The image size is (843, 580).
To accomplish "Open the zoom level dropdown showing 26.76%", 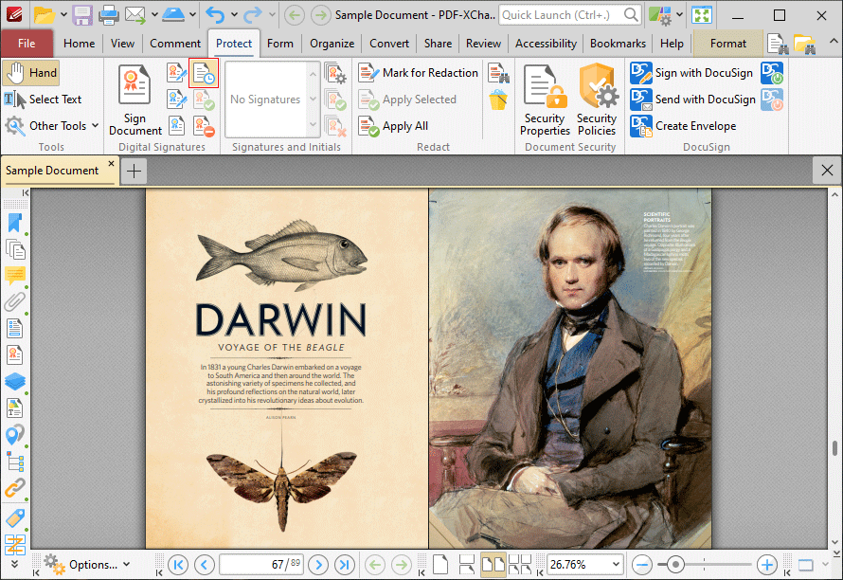I will (x=616, y=565).
